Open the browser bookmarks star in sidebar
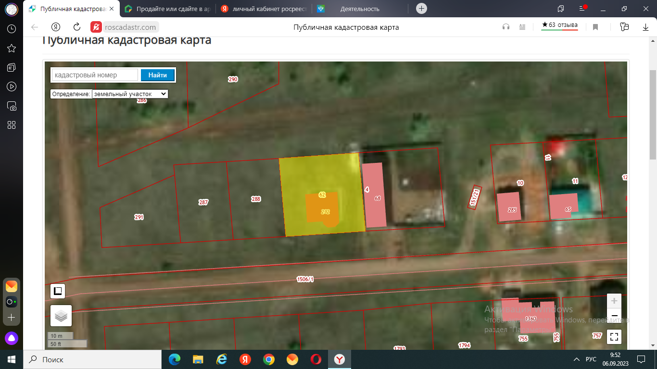The width and height of the screenshot is (657, 369). [12, 48]
